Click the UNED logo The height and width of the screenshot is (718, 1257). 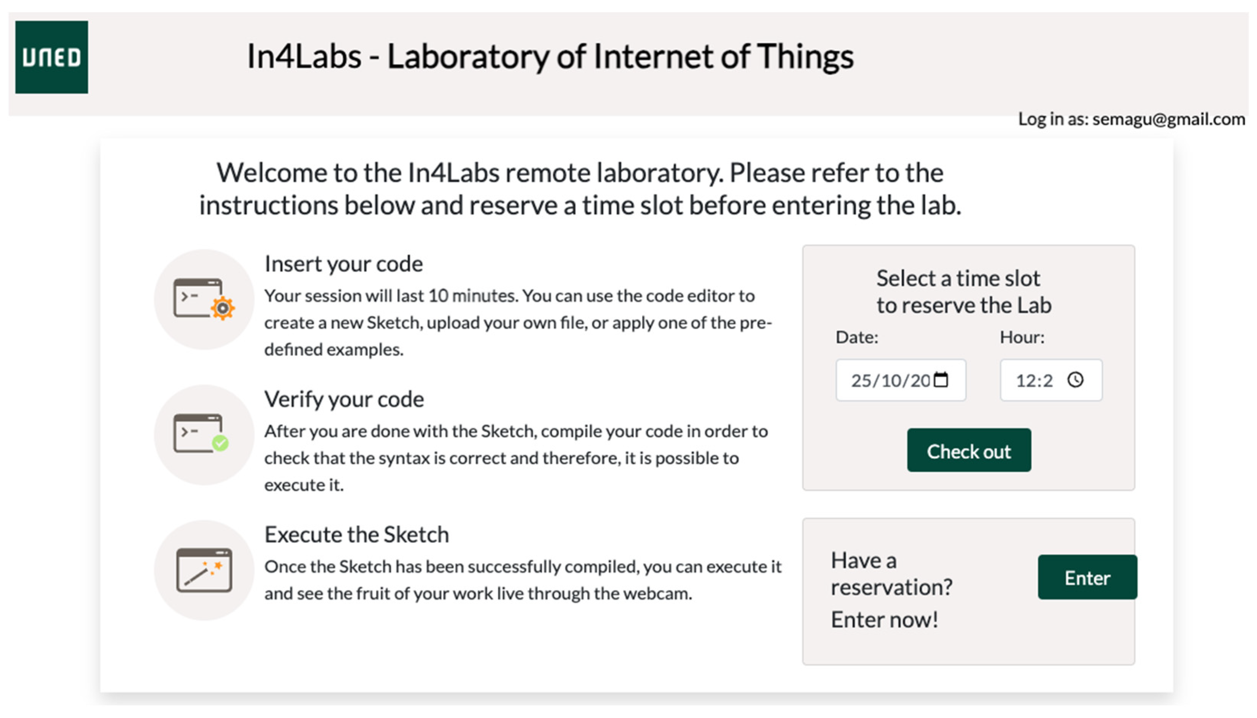51,57
